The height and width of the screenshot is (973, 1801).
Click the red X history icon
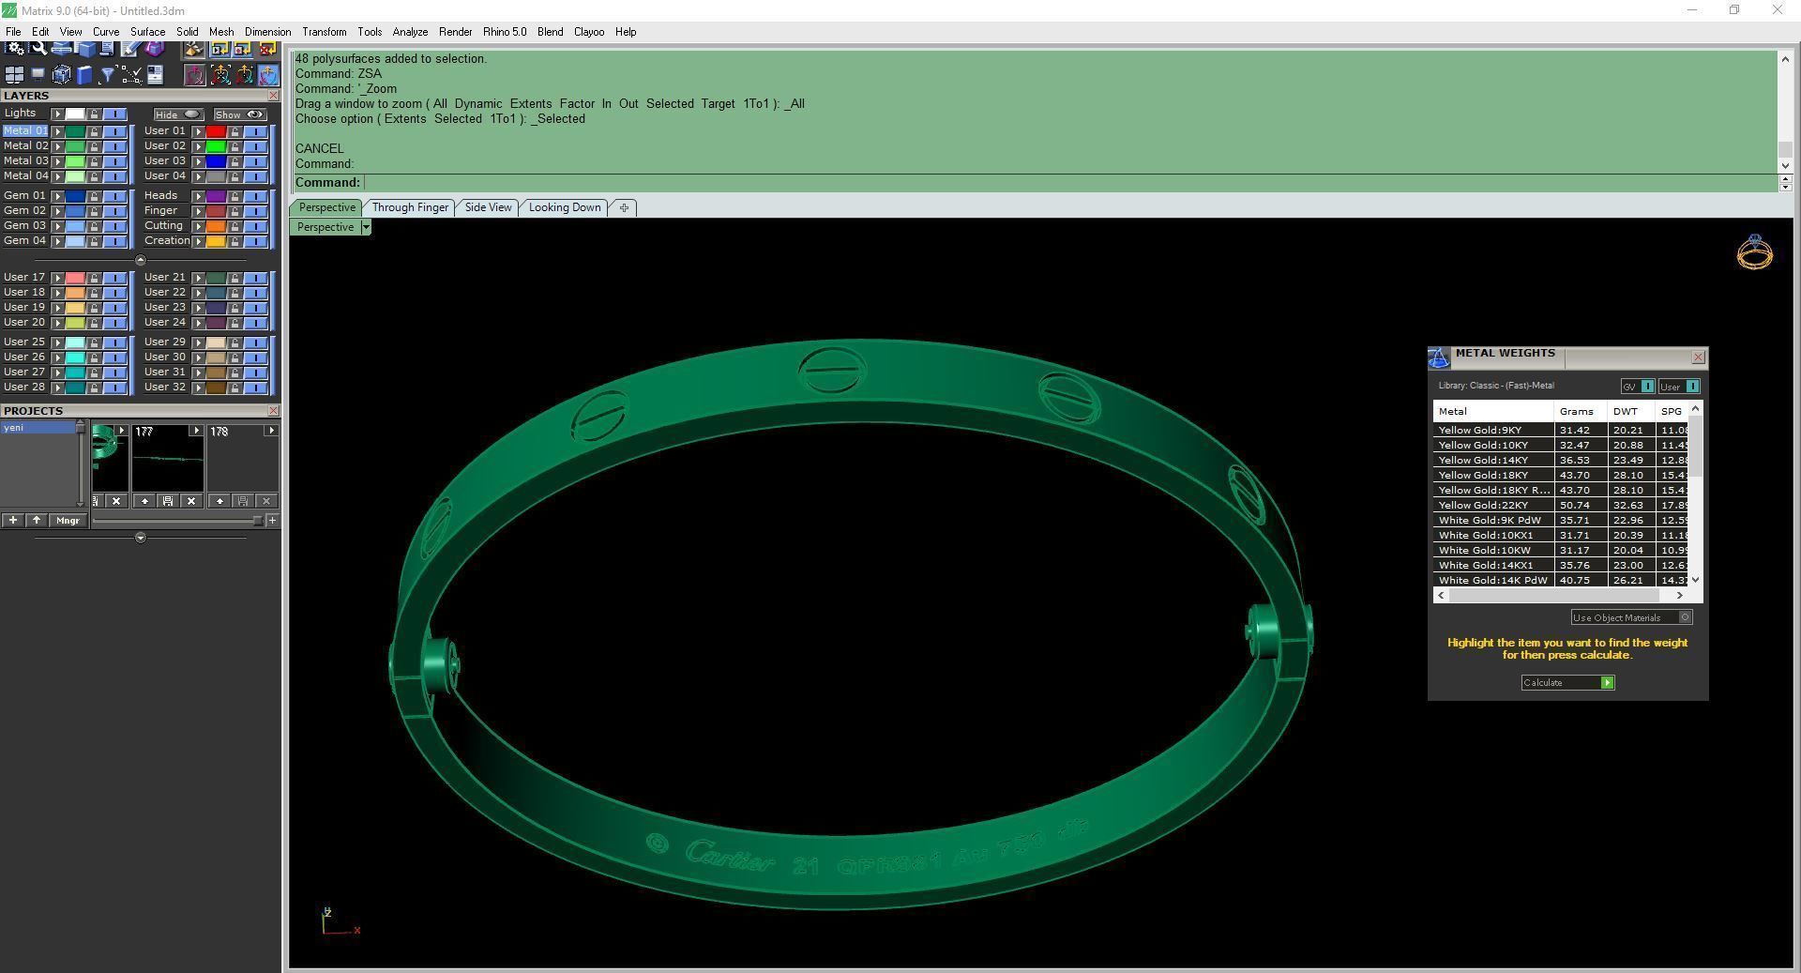point(267,49)
